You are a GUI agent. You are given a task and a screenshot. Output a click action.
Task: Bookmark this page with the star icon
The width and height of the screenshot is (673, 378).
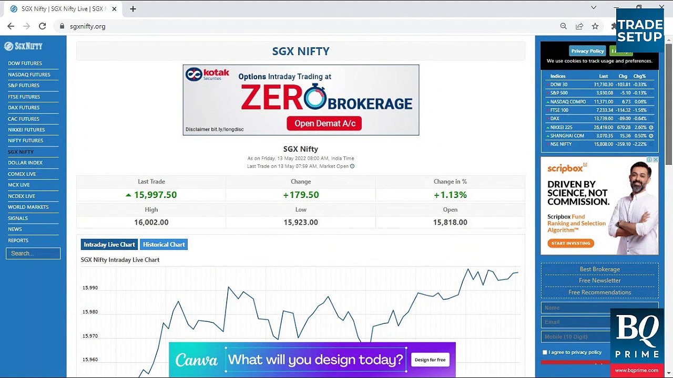click(595, 26)
